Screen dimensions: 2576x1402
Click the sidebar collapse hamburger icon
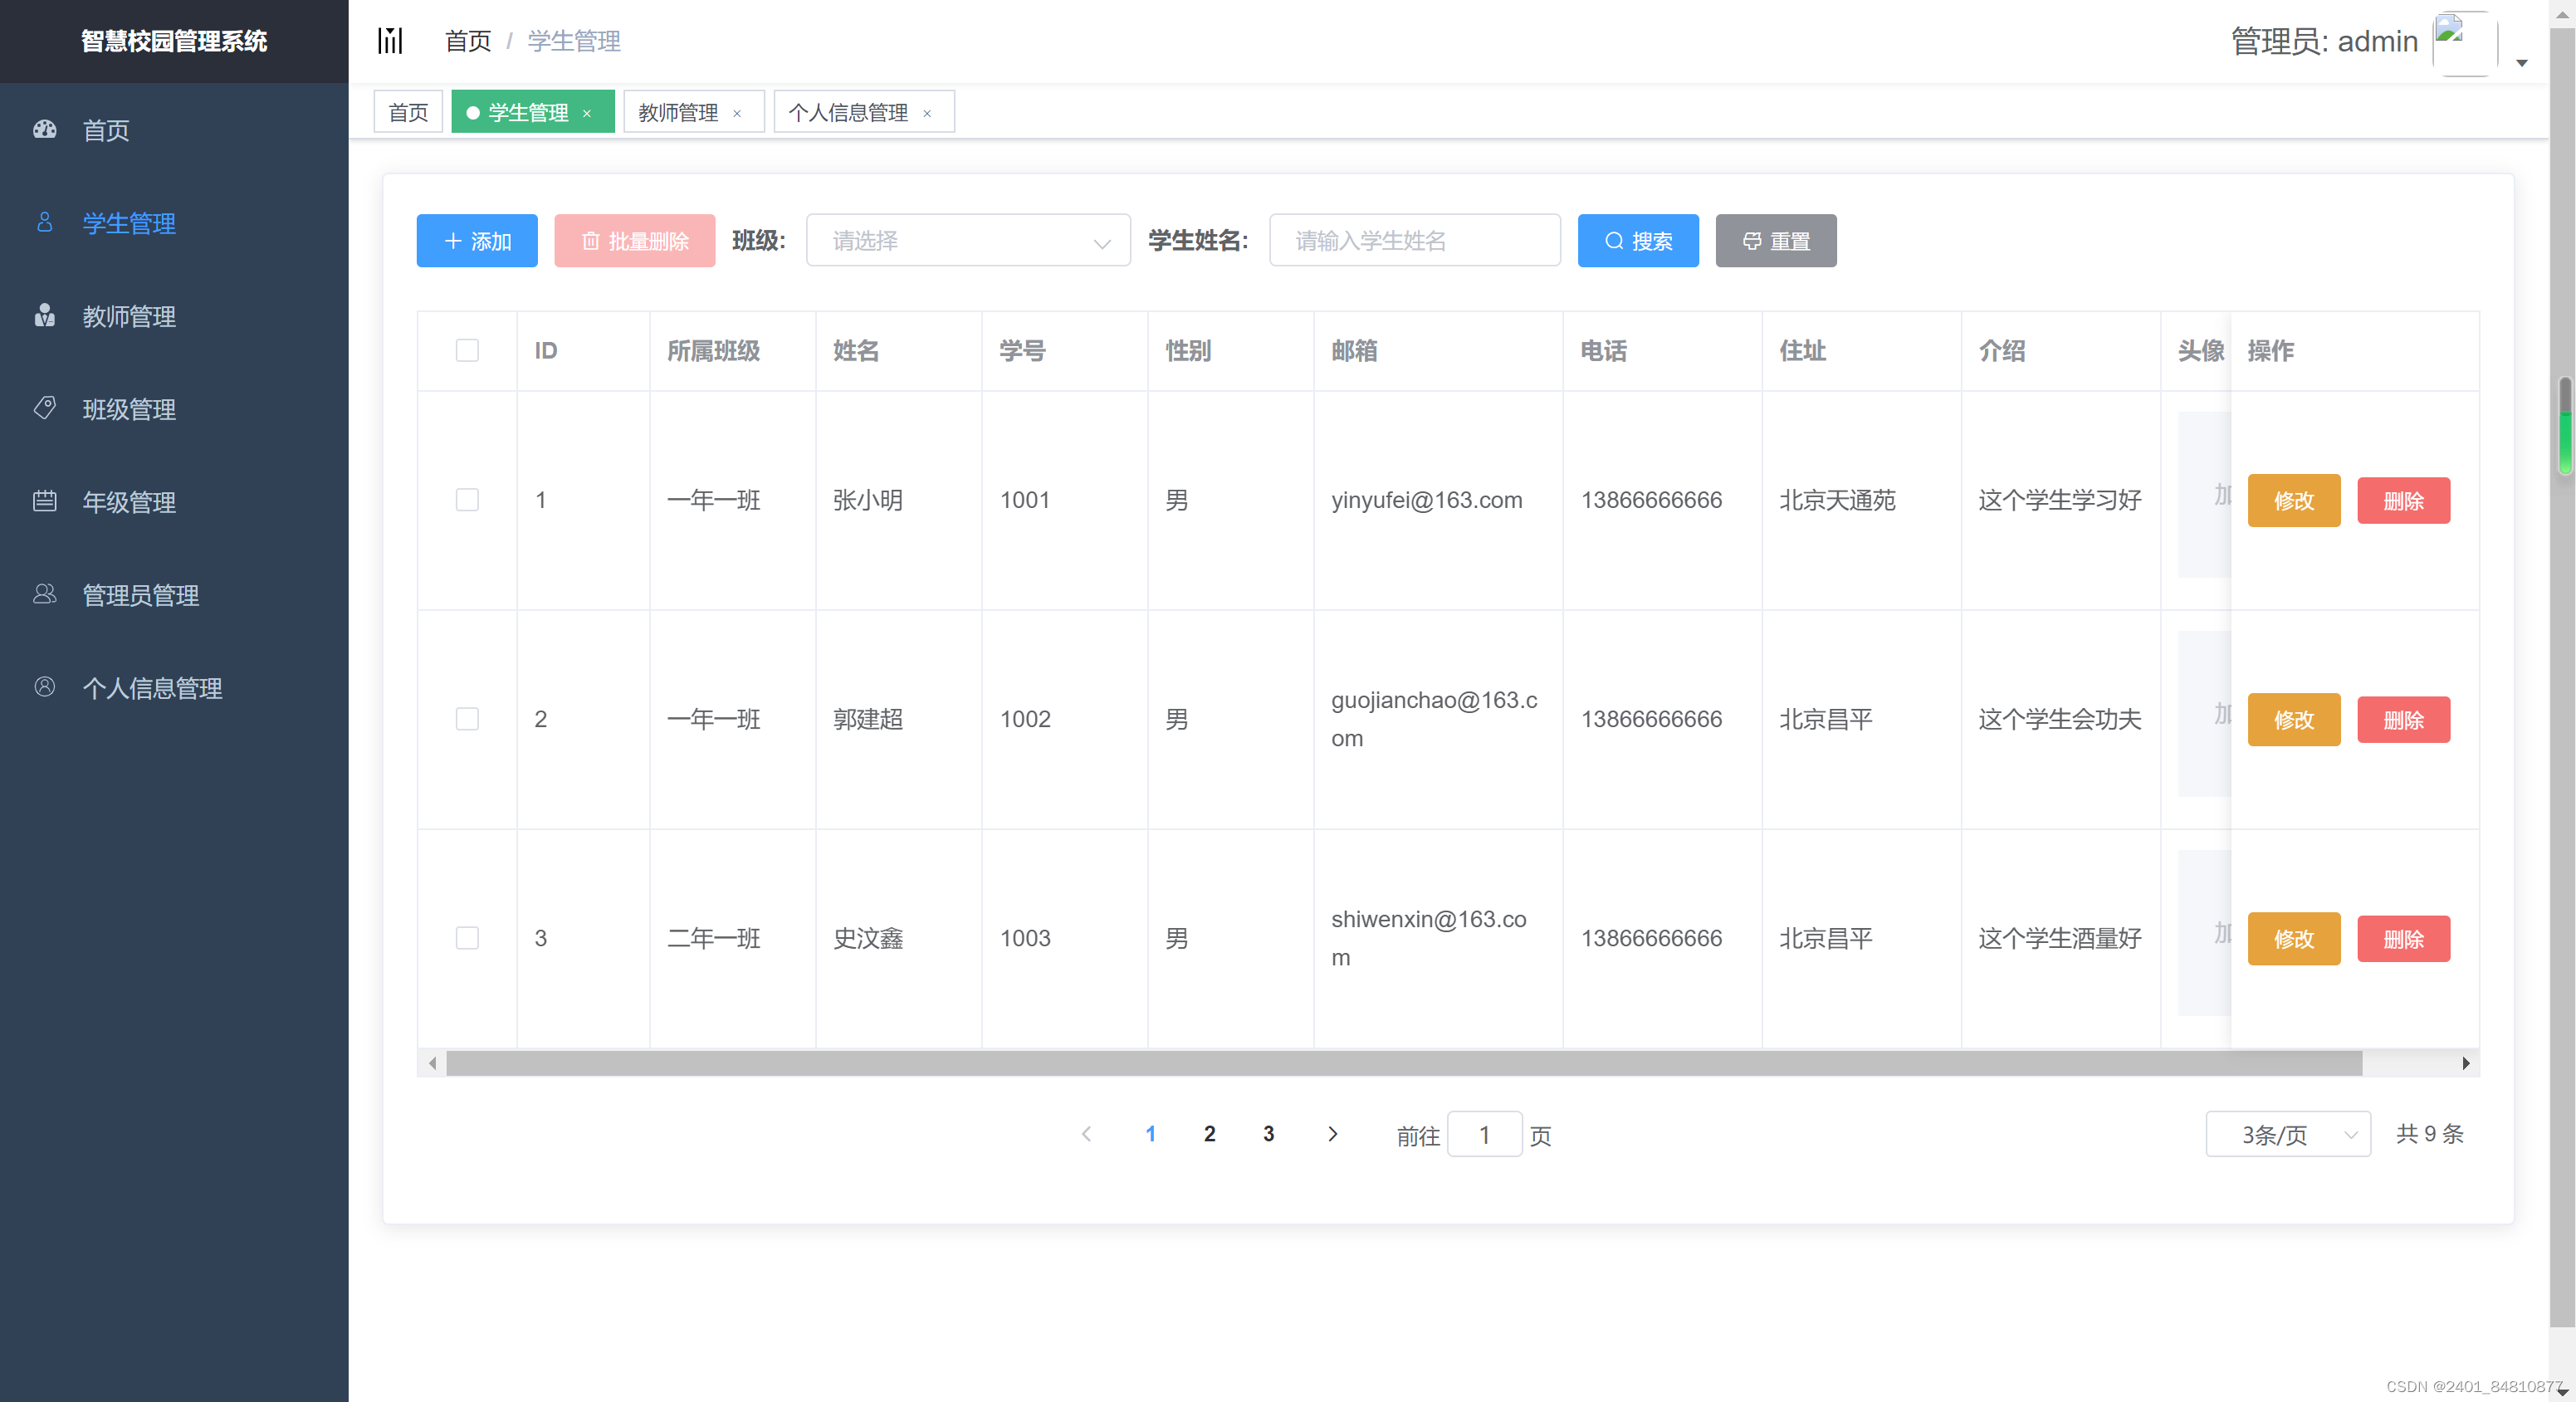pos(390,41)
